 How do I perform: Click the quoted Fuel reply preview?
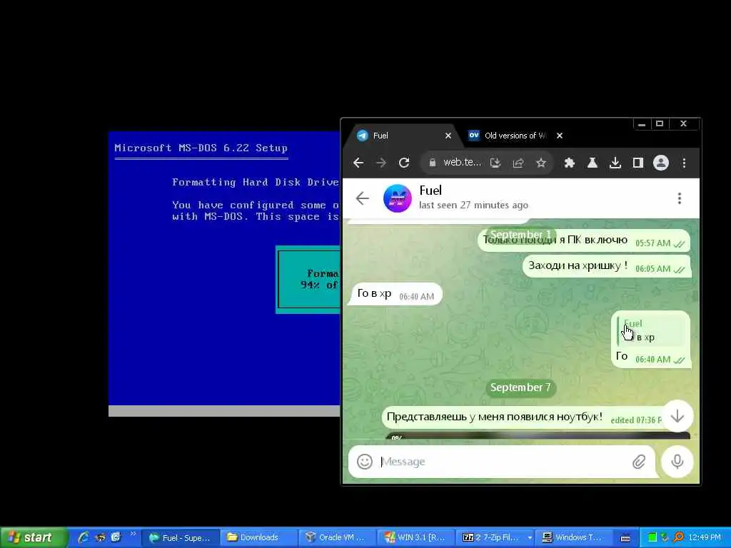650,330
